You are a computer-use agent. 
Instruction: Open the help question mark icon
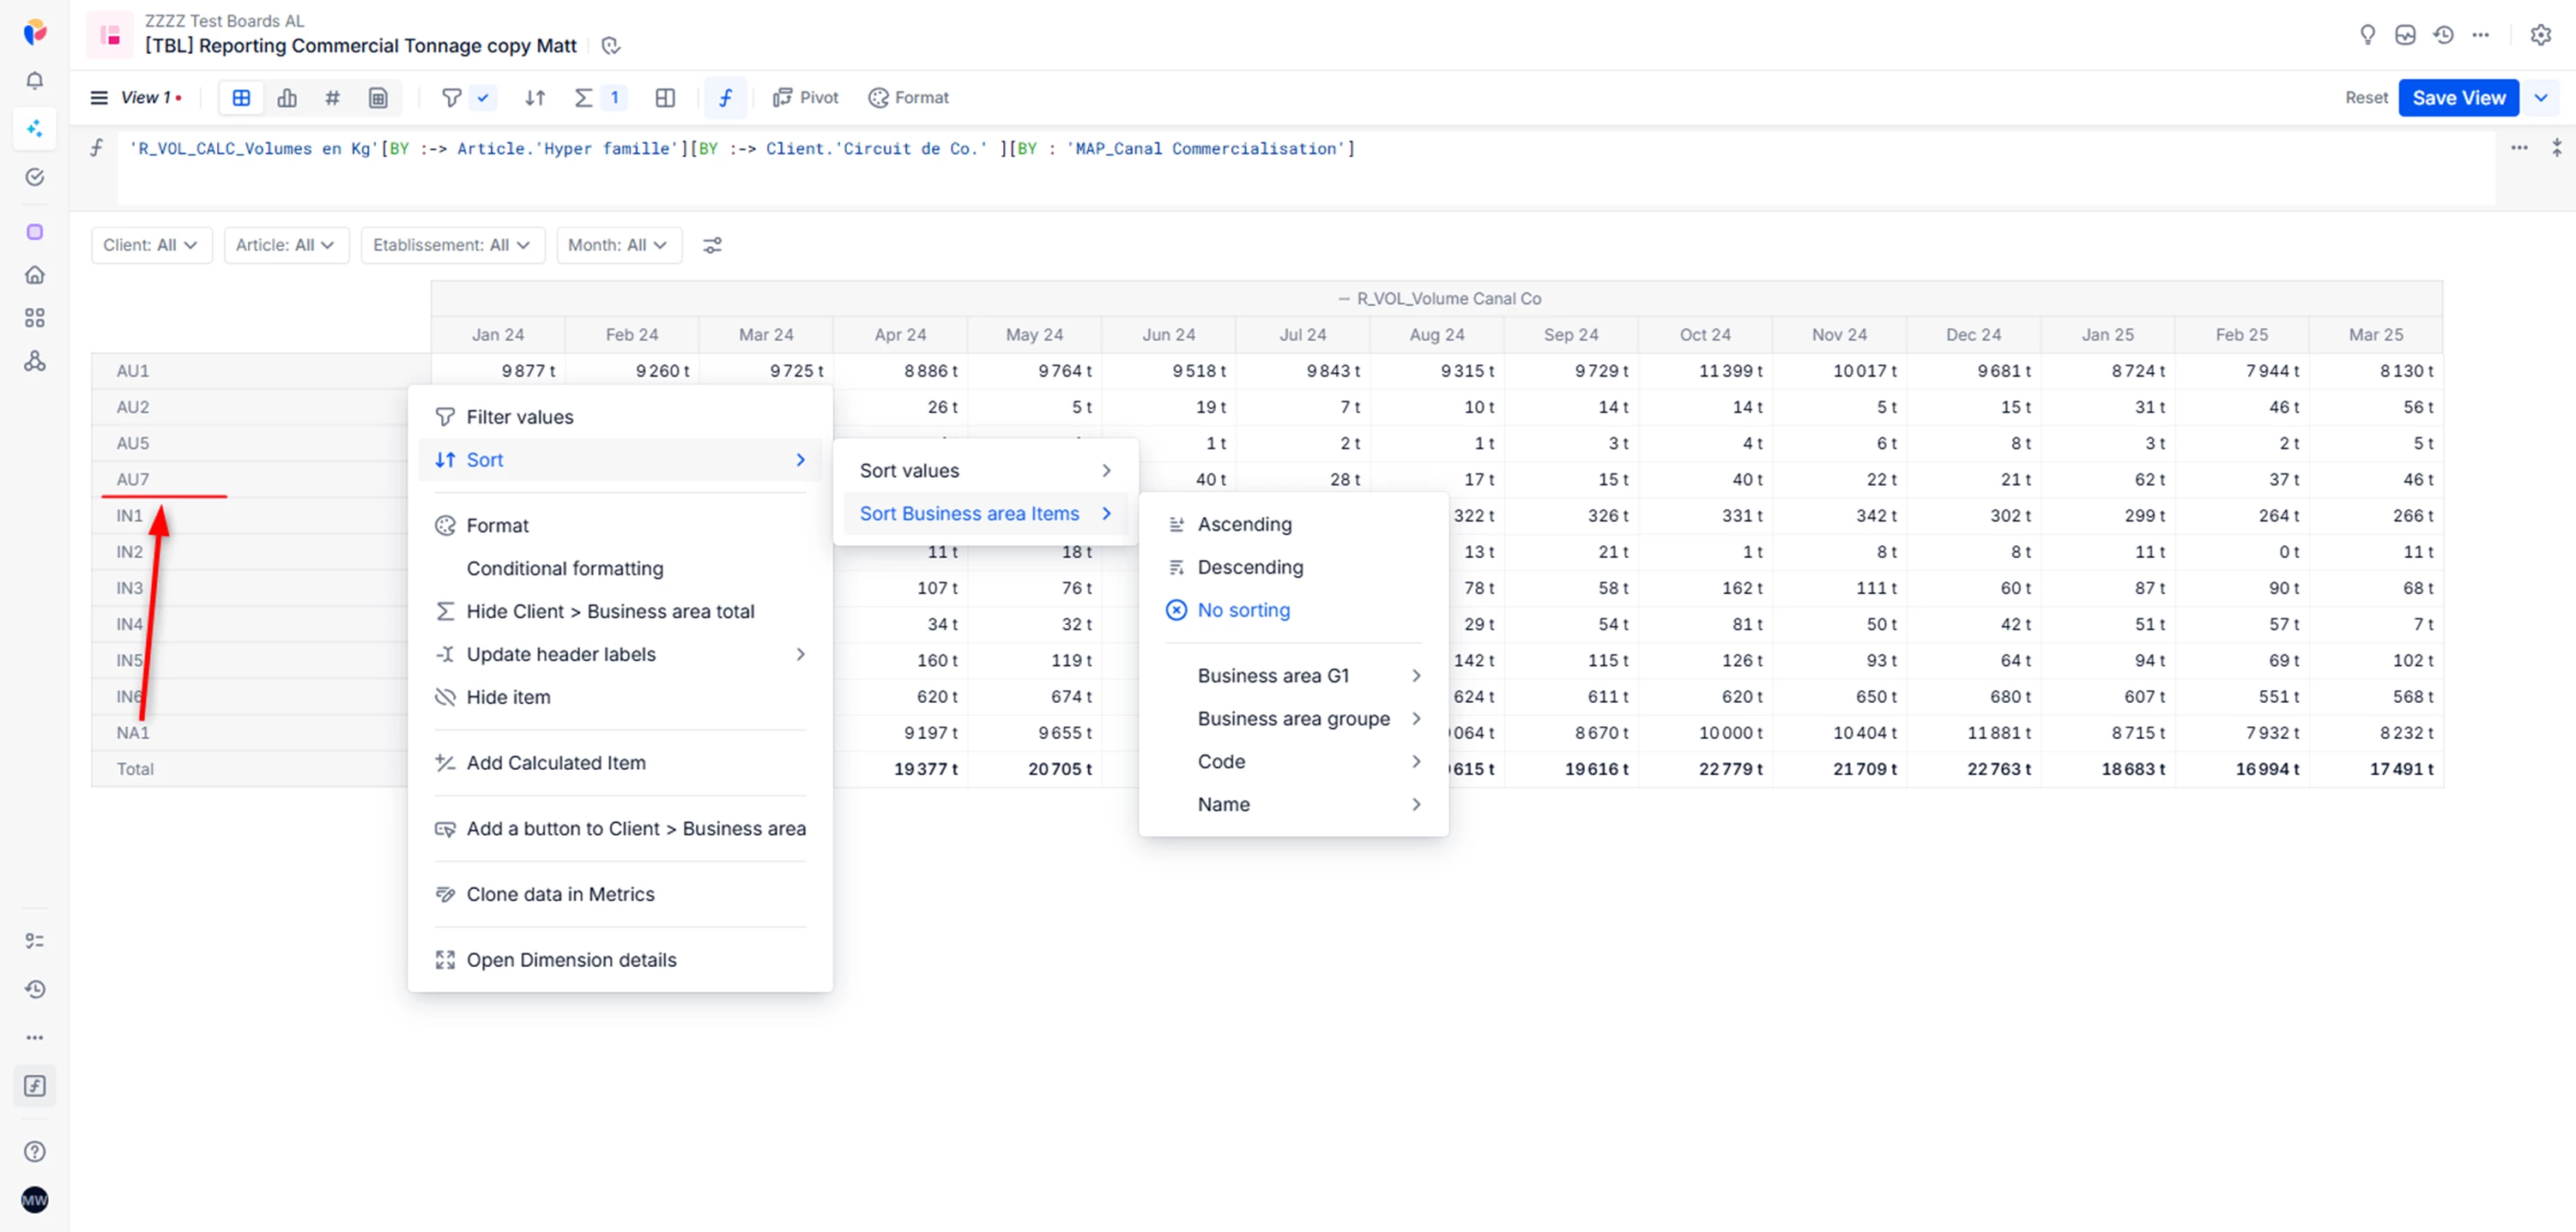35,1151
